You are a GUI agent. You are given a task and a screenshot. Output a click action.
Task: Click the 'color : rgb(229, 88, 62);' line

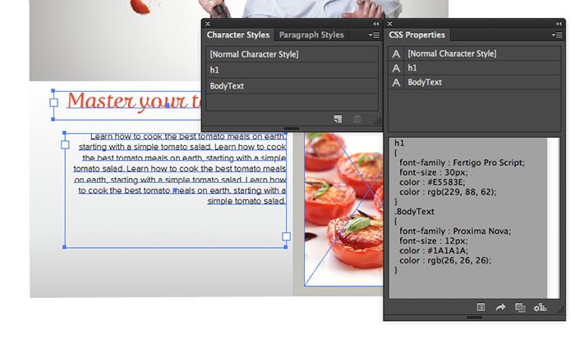[448, 192]
